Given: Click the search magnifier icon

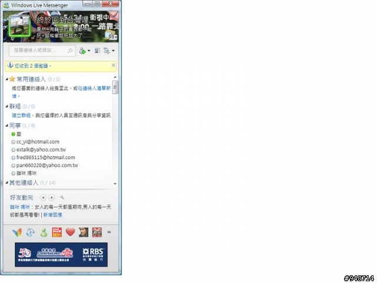Looking at the screenshot, I should point(70,51).
